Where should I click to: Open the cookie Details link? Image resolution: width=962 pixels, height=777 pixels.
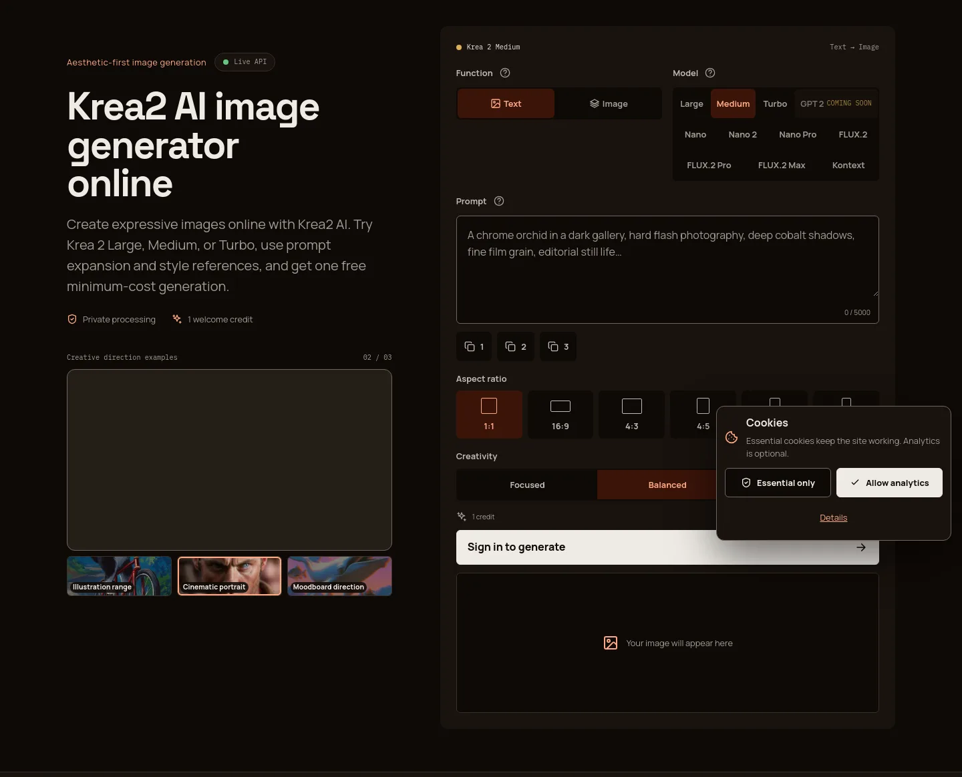833,517
